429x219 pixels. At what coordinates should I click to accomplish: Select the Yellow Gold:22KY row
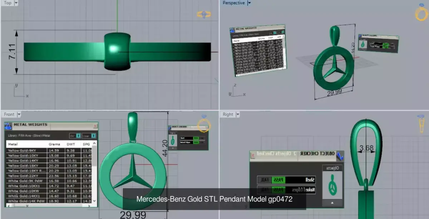click(49, 176)
